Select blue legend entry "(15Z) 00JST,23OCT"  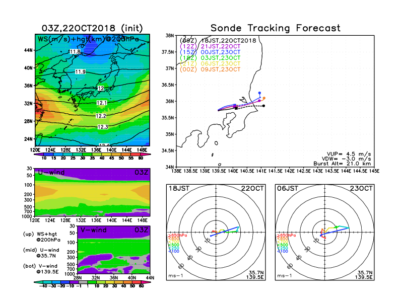tap(210, 52)
